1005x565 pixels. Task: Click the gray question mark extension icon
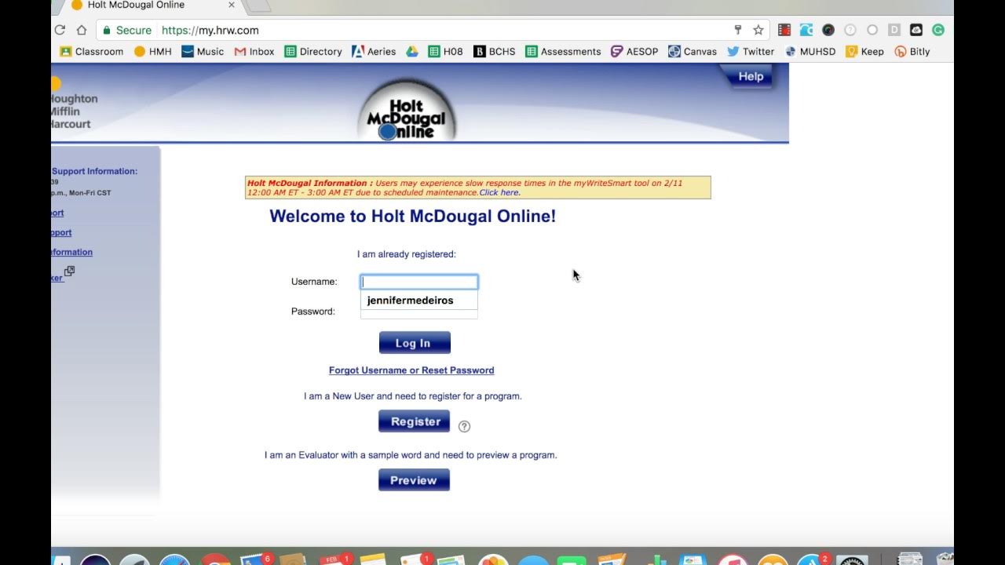[850, 30]
